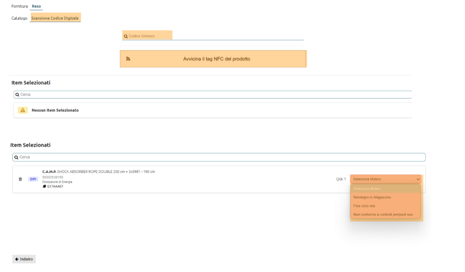Choose Reintegro in Magazzino option

pyautogui.click(x=386, y=197)
